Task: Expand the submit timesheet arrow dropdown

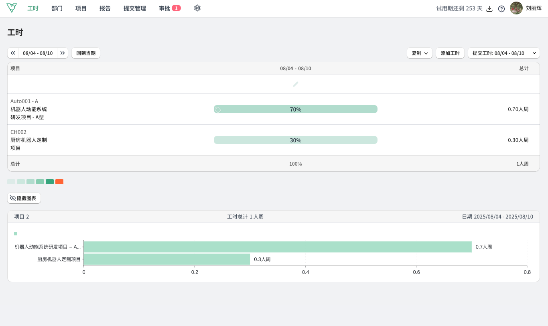Action: pos(534,53)
